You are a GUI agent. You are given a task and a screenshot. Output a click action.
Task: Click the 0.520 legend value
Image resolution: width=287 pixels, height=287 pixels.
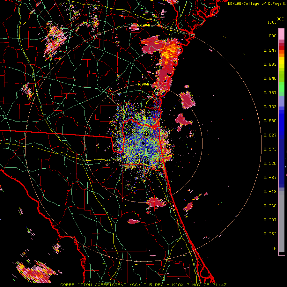(270, 164)
